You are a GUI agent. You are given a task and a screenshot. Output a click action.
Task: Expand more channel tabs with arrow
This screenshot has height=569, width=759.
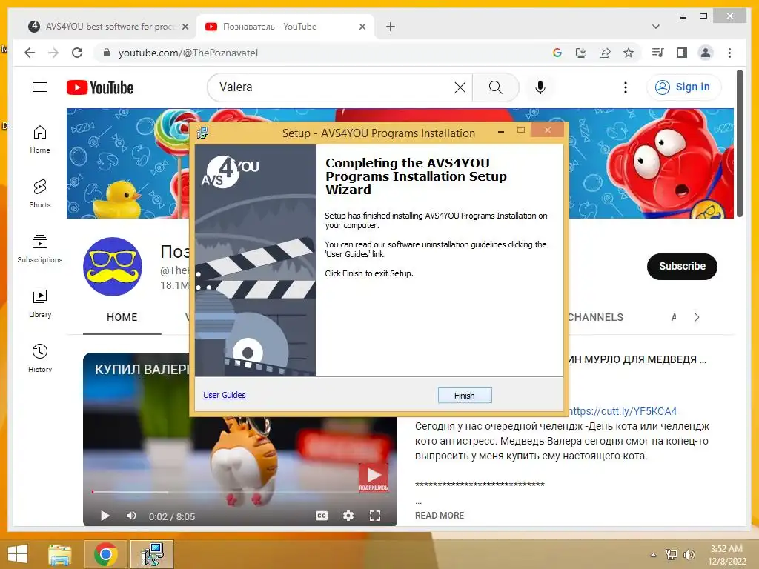coord(696,317)
